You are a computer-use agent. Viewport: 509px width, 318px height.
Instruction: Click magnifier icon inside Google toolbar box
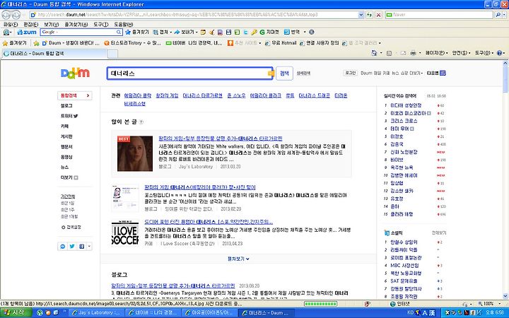tap(119, 32)
